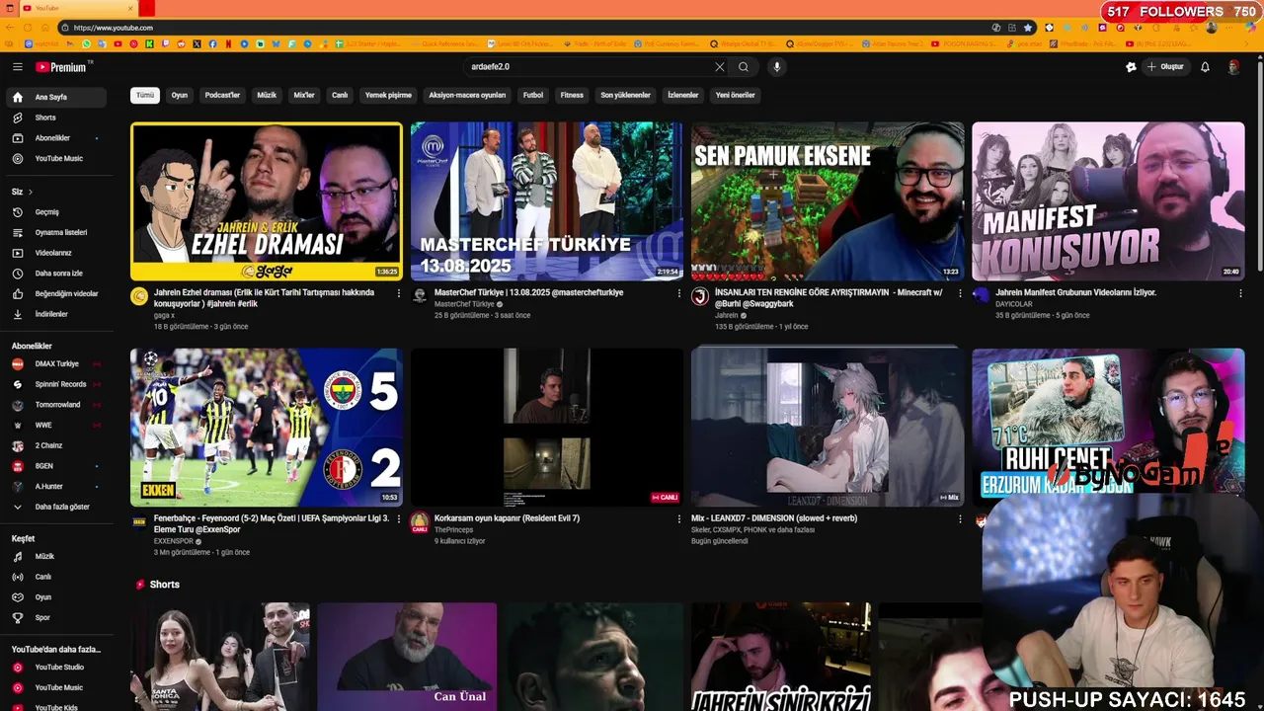
Task: Play Ezhel Draması video thumbnail
Action: click(267, 201)
